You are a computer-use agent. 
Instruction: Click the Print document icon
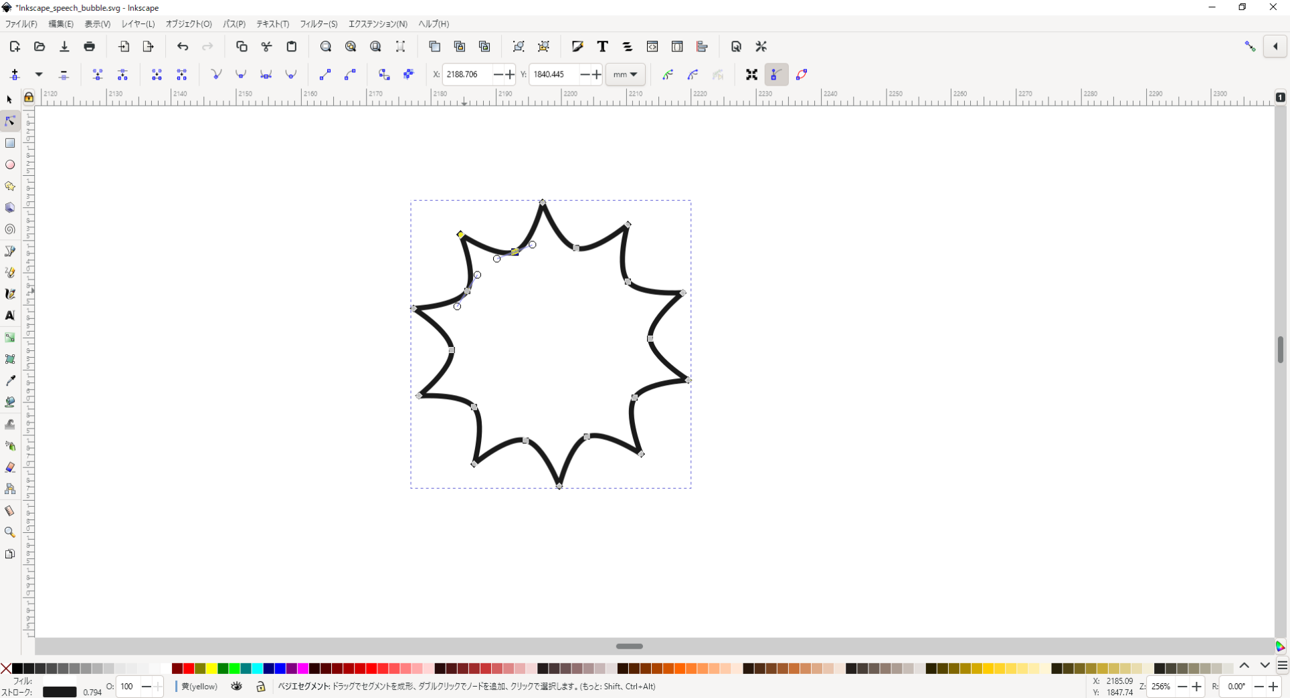coord(89,47)
